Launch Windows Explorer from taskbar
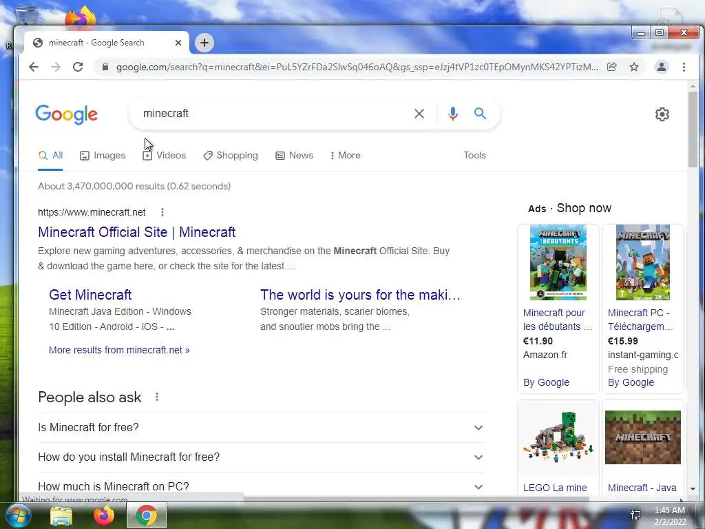The width and height of the screenshot is (705, 529). click(x=61, y=515)
